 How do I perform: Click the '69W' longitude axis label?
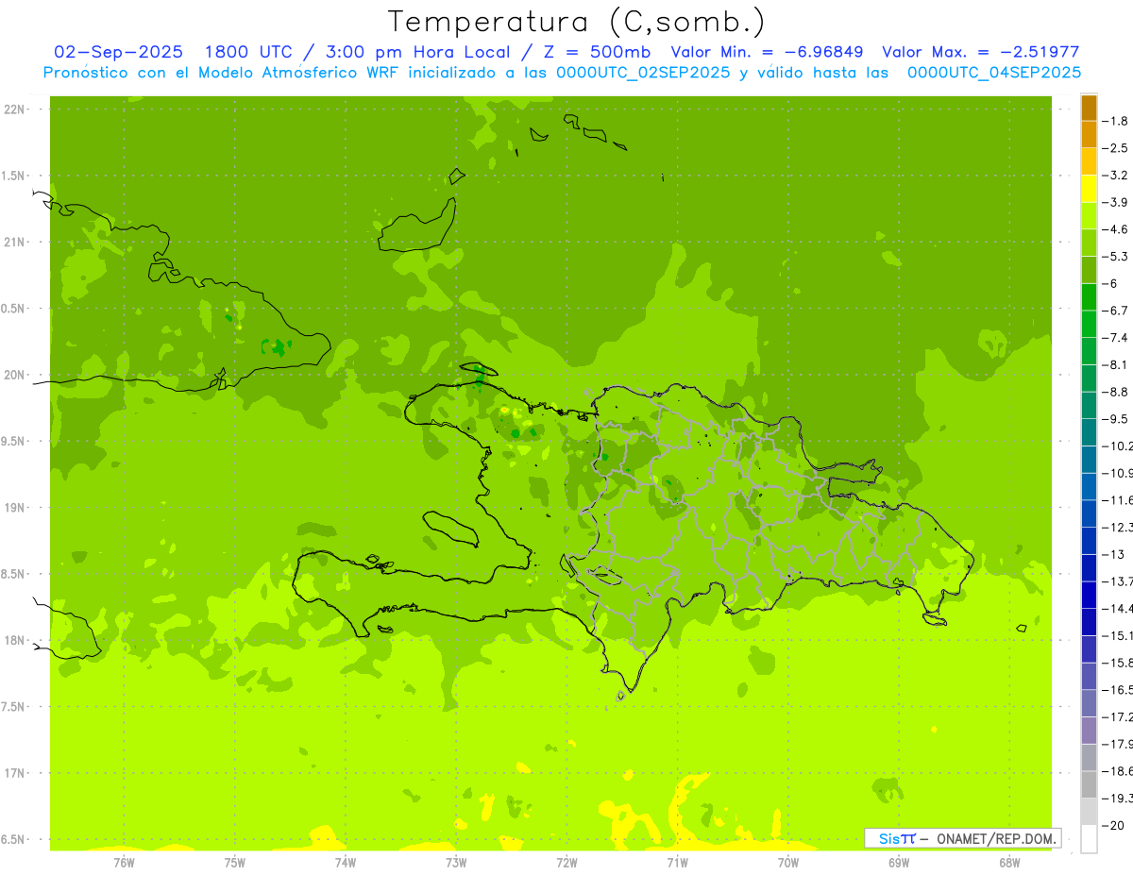(899, 862)
